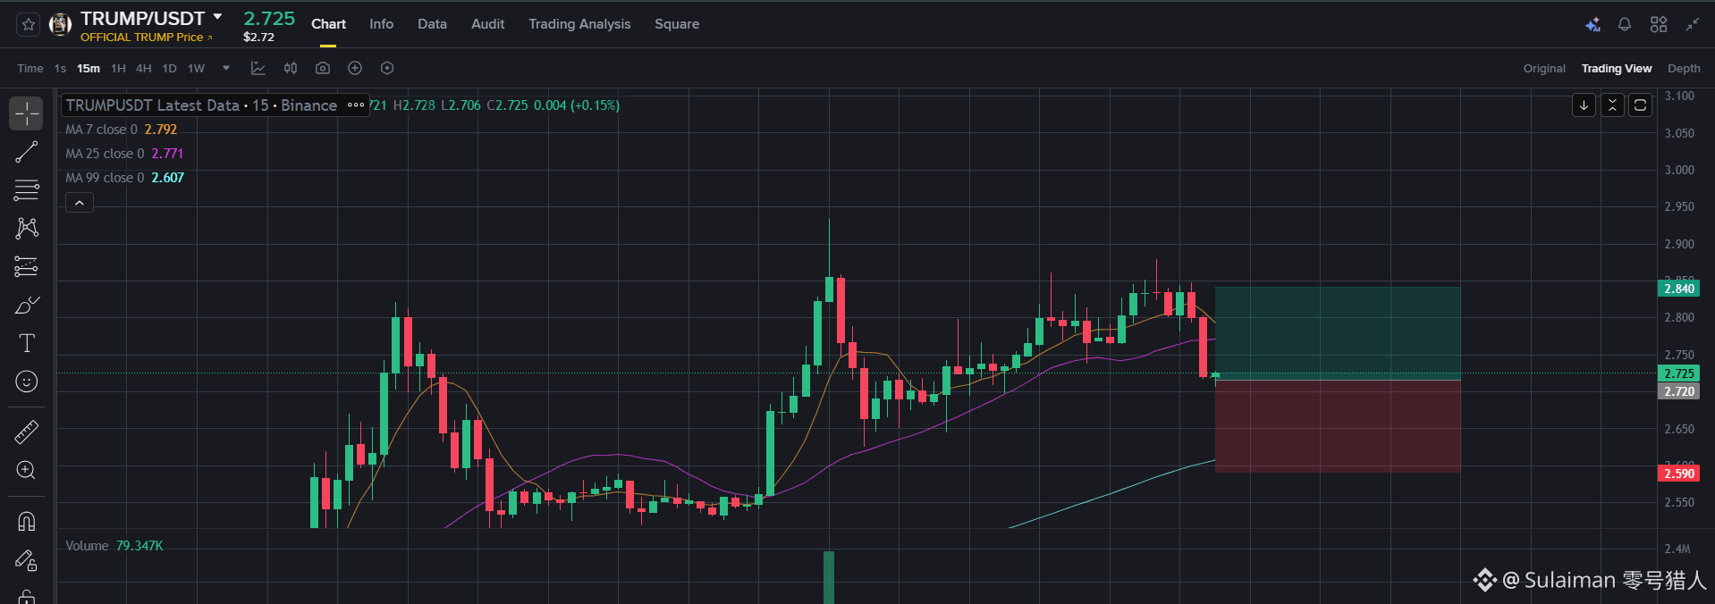The image size is (1715, 604).
Task: Set the interval to 1s
Action: [x=60, y=68]
